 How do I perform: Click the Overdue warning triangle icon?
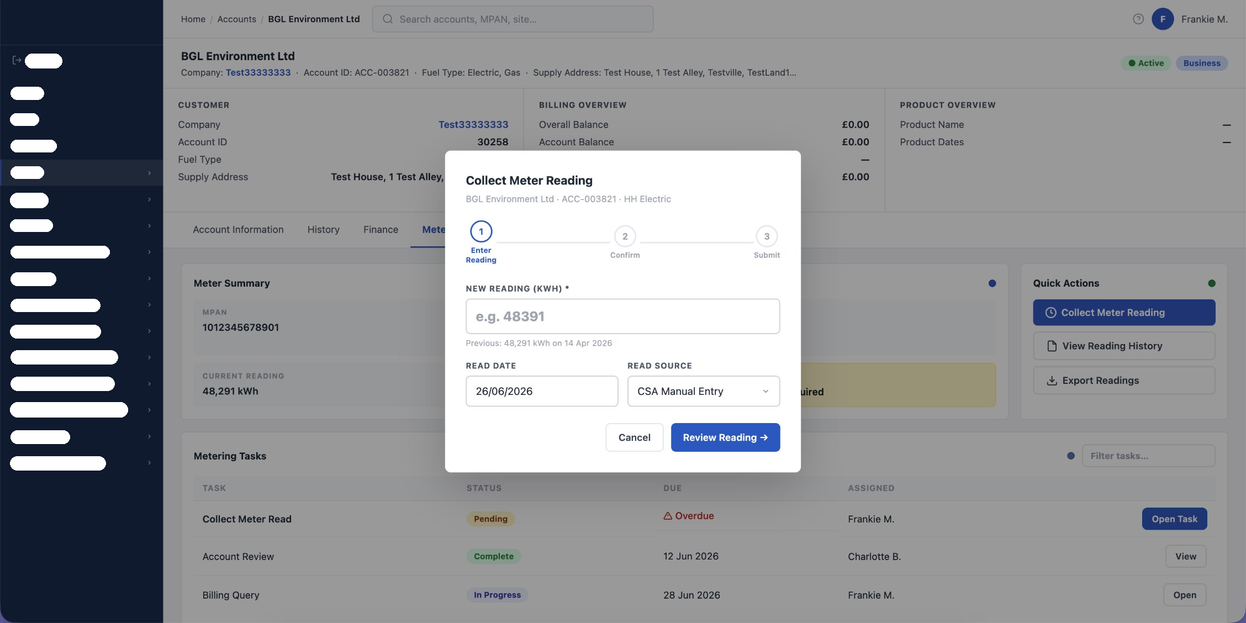tap(667, 516)
